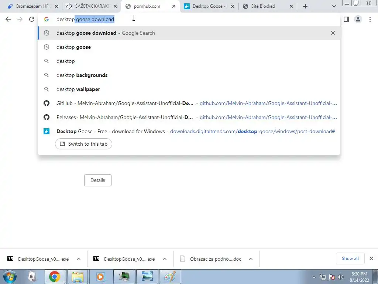The height and width of the screenshot is (284, 378).
Task: Remove the 'desktop goose download' suggestion
Action: 333,33
